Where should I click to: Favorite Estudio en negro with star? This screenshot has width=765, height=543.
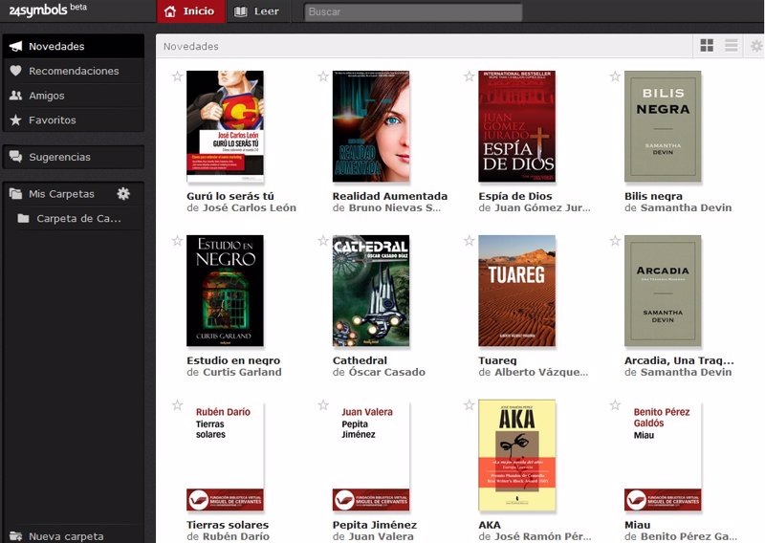[x=177, y=241]
